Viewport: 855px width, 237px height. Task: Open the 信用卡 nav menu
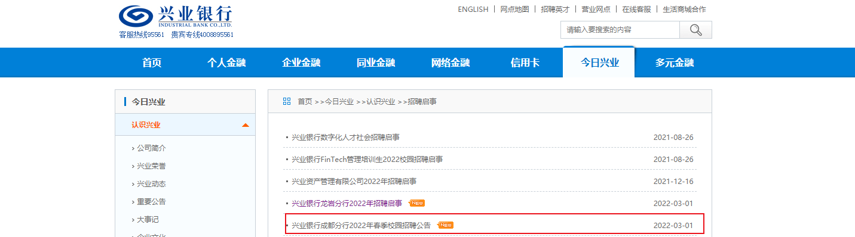[x=525, y=63]
